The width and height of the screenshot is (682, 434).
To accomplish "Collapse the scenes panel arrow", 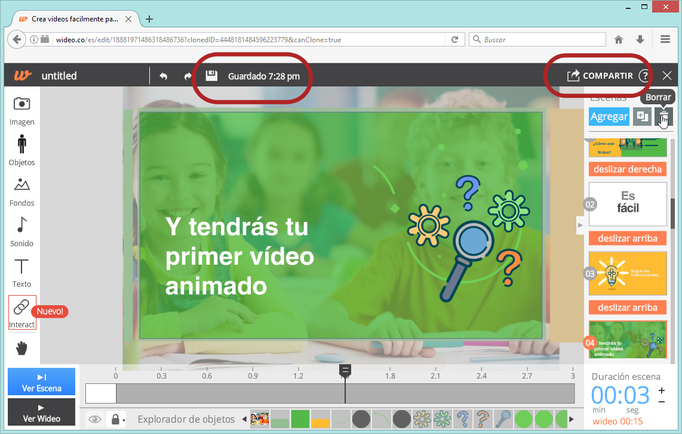I will coord(580,225).
